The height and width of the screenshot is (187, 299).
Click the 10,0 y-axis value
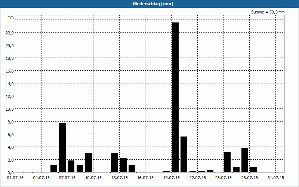[10, 109]
